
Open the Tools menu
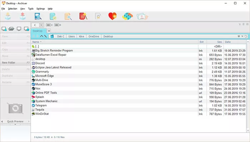click(31, 9)
